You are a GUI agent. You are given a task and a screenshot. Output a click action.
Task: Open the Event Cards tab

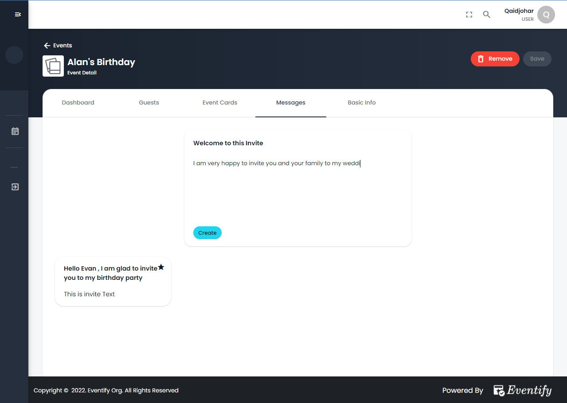[x=219, y=102]
